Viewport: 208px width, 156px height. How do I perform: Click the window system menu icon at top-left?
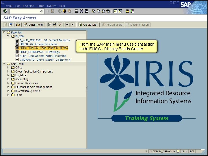tap(3, 2)
